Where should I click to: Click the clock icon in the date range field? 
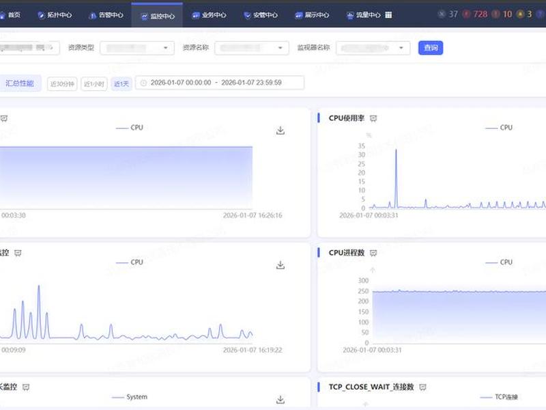143,83
